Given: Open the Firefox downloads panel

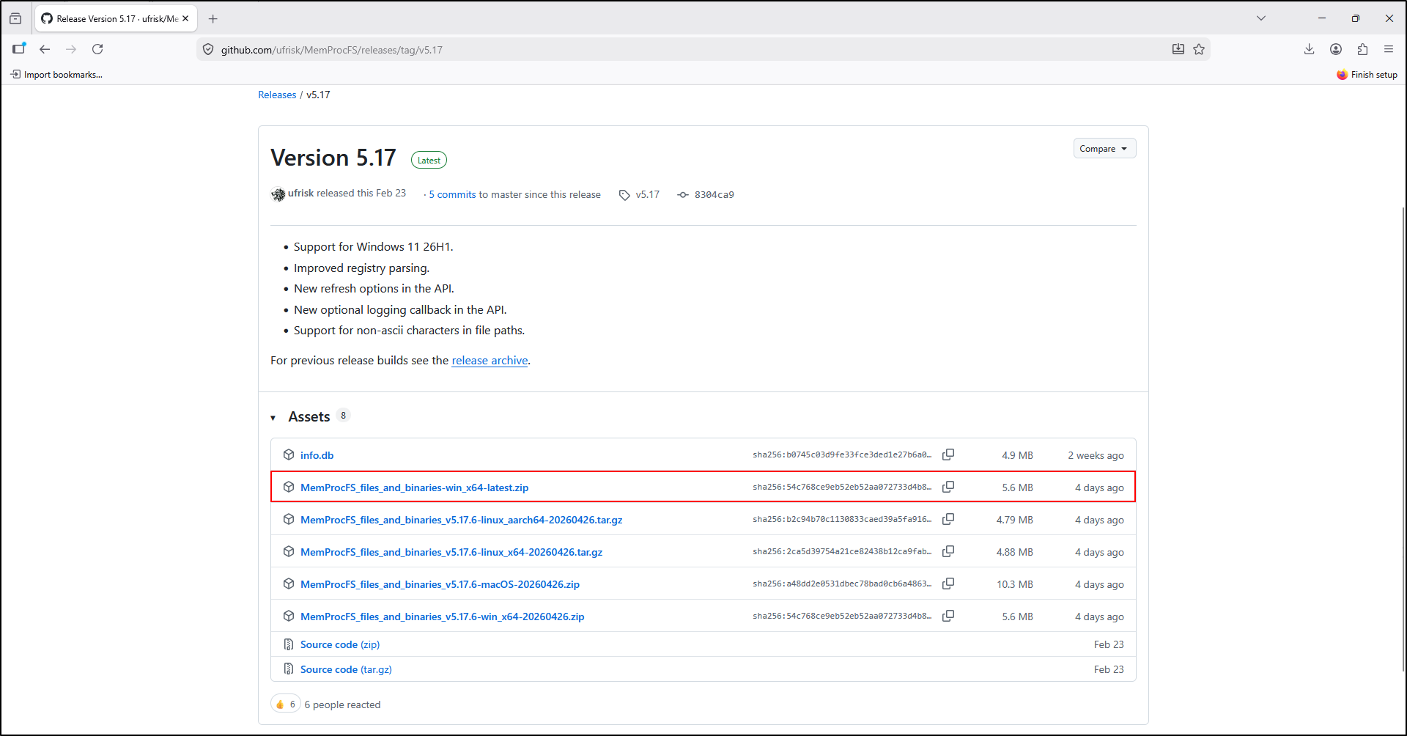Looking at the screenshot, I should (x=1310, y=49).
